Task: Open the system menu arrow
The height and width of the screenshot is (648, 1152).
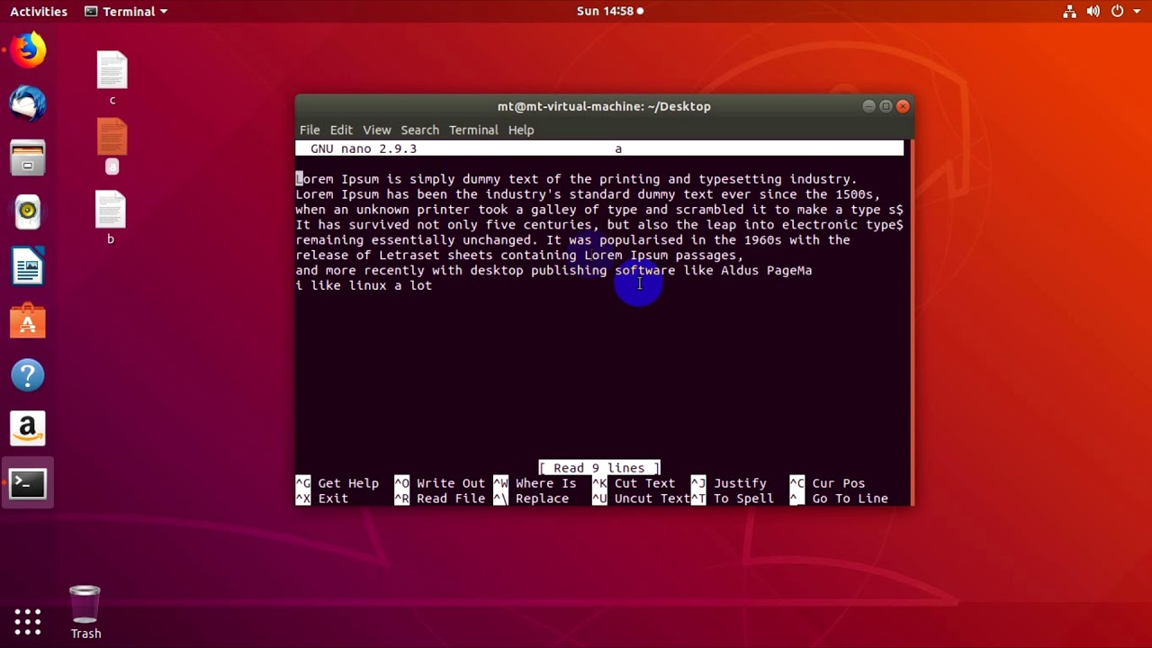Action: (x=1137, y=12)
